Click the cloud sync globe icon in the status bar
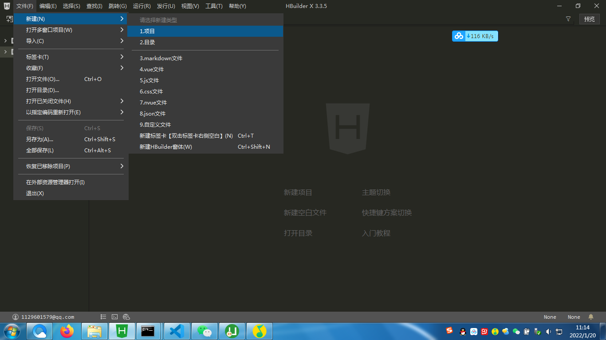The height and width of the screenshot is (340, 606). pyautogui.click(x=126, y=317)
